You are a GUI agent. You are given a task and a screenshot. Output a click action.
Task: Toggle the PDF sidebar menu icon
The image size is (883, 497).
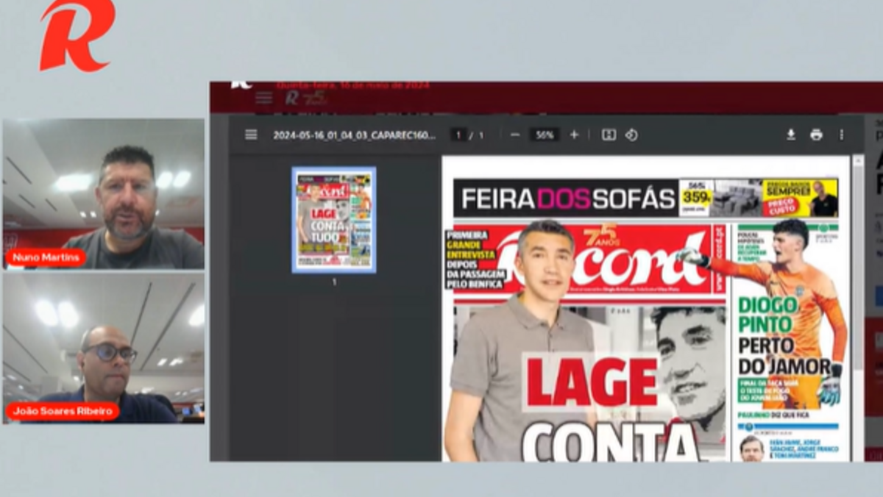point(251,135)
